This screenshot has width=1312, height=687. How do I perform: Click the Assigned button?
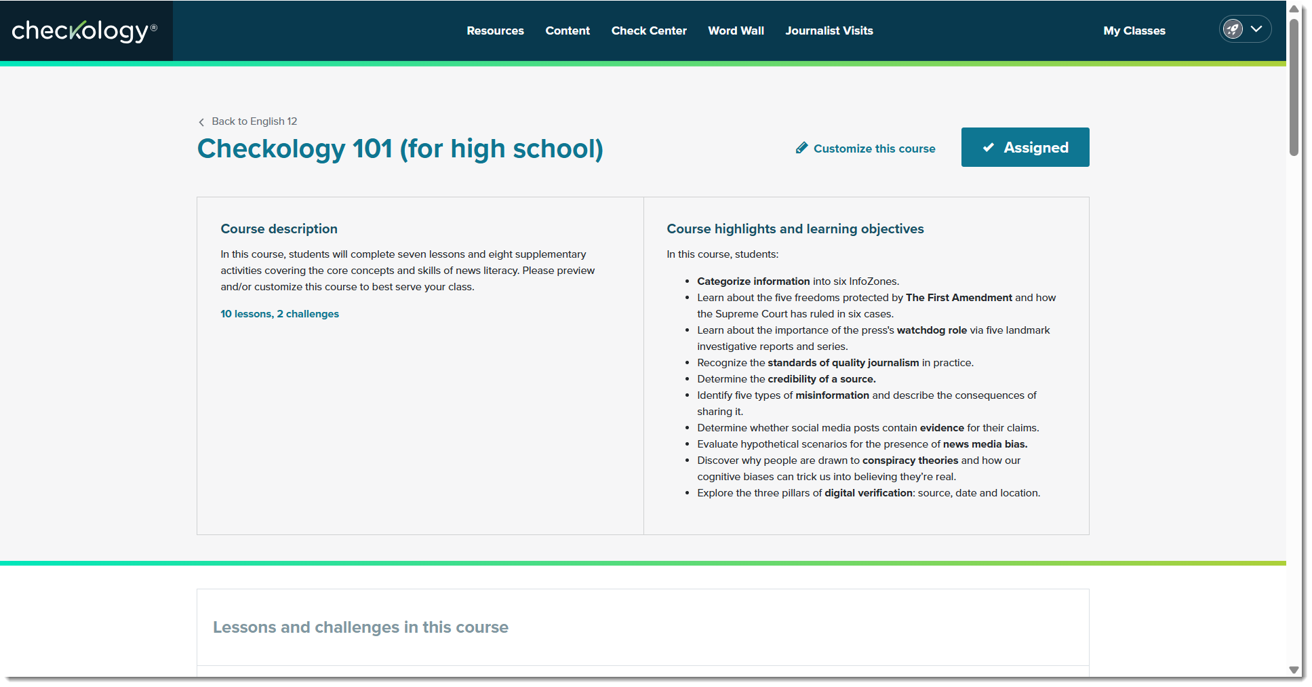tap(1025, 147)
